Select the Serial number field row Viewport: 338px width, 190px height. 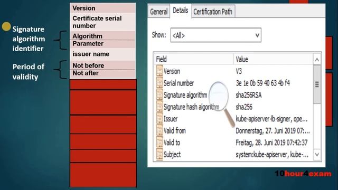pos(233,83)
